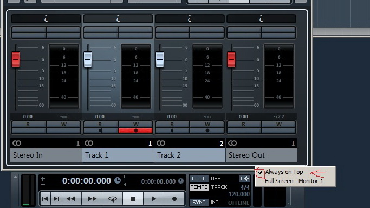The height and width of the screenshot is (208, 370).
Task: Arm Track 2 with record-enable icon
Action: point(207,131)
